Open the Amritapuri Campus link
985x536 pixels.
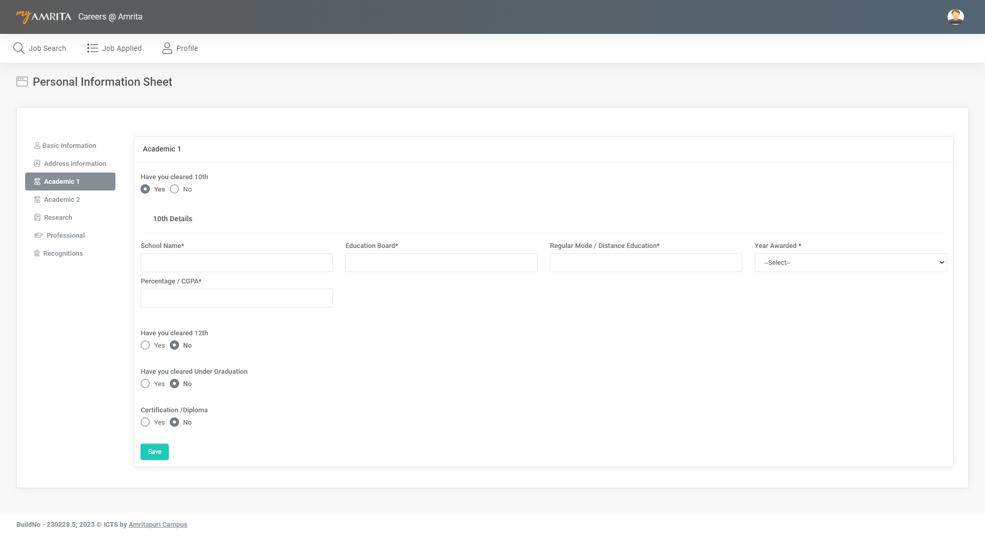coord(157,525)
